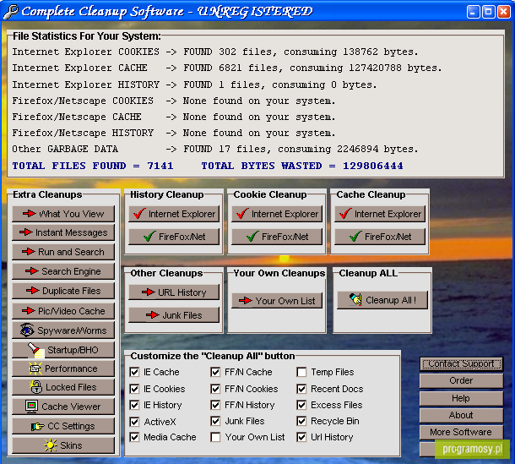Click the Skins sun icon
515x464 pixels.
pos(51,445)
